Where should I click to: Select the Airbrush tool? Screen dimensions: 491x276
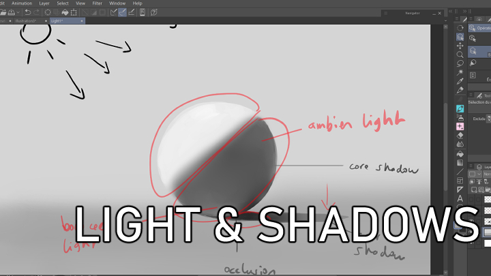(460, 118)
